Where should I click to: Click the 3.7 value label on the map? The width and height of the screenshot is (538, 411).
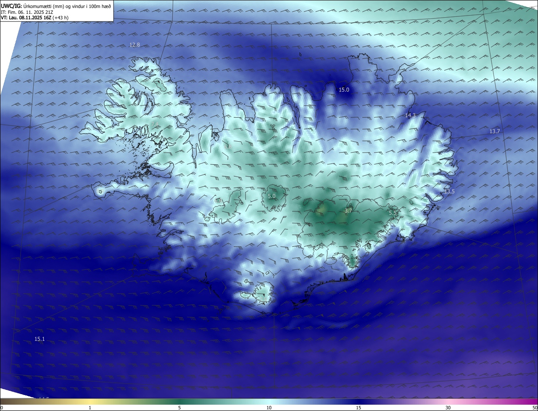click(348, 211)
